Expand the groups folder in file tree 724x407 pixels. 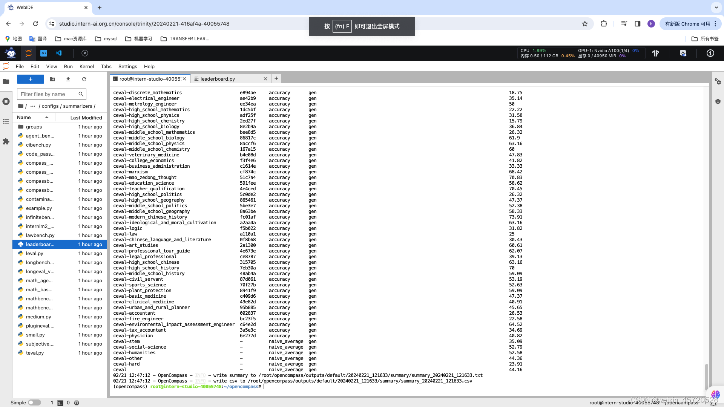coord(34,126)
